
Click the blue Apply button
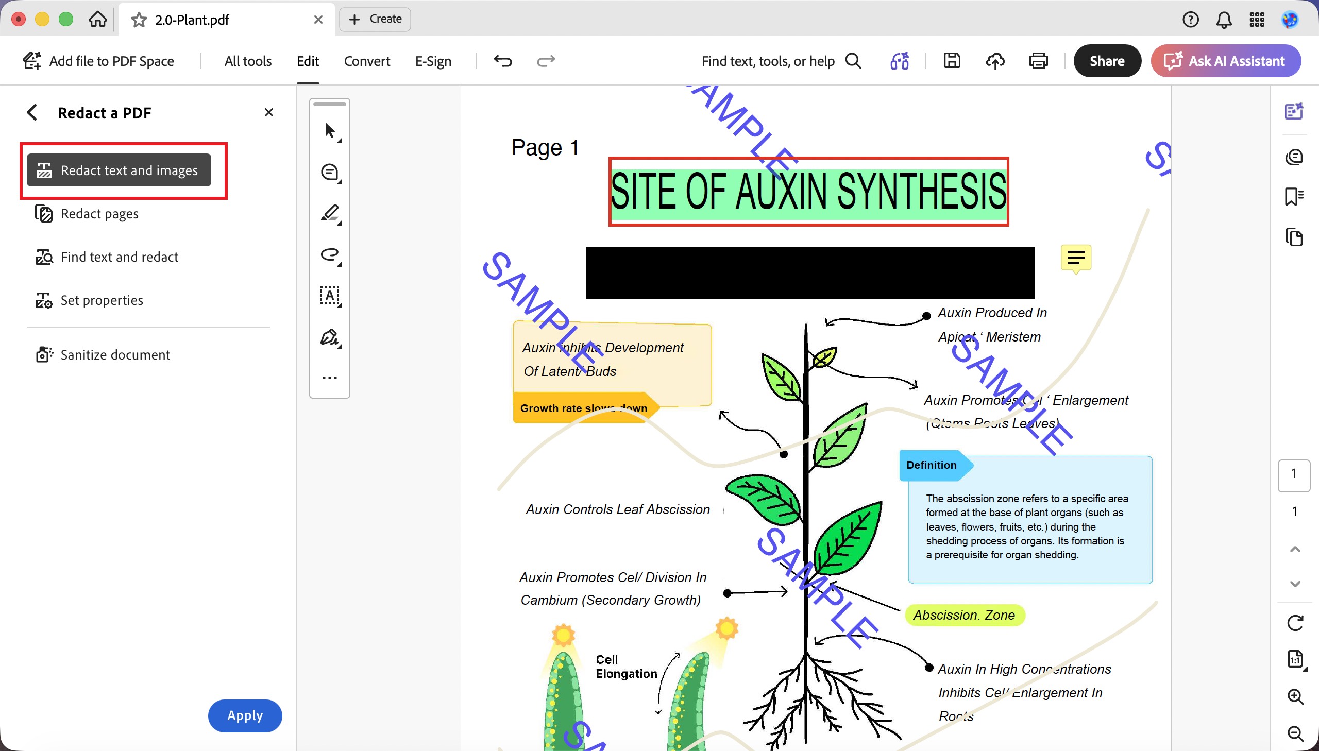[245, 715]
